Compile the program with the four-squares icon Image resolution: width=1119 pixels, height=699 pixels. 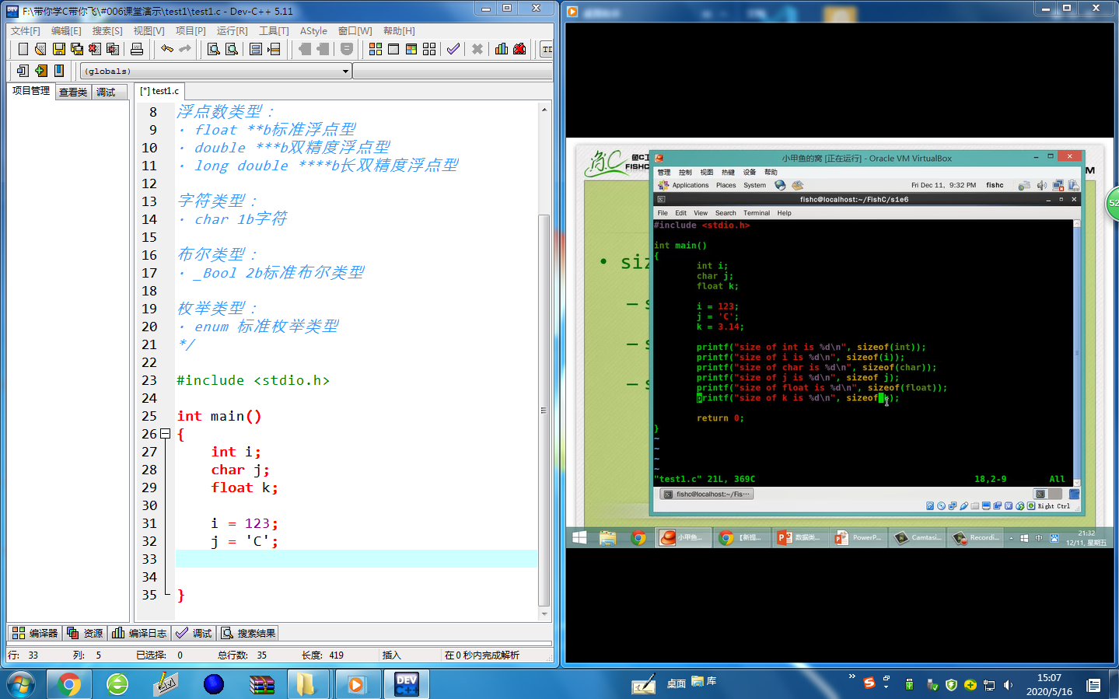tap(376, 49)
